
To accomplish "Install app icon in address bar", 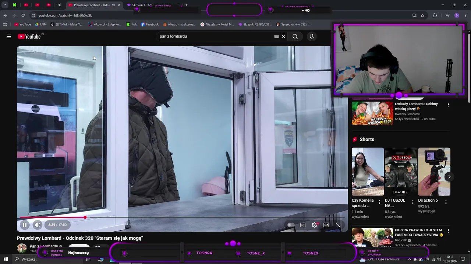I will [414, 15].
